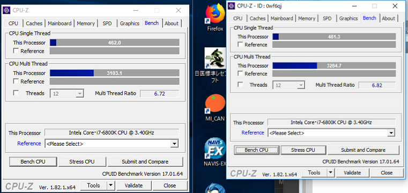Start Stress CPU in right window

tap(303, 150)
